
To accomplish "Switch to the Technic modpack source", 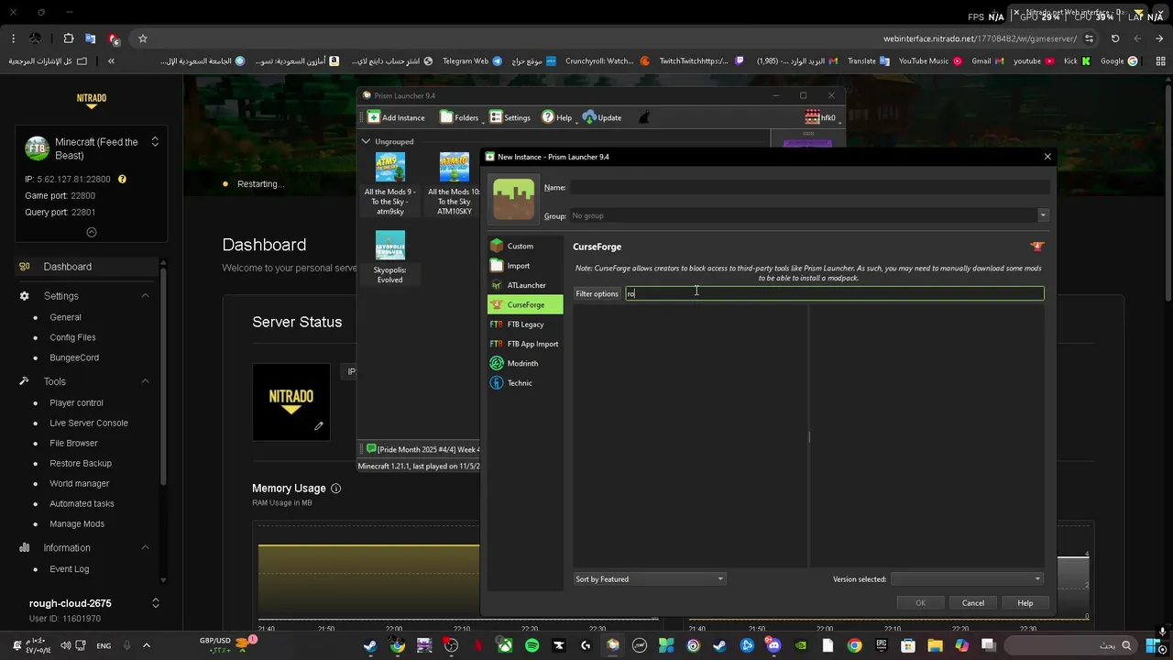I will [x=525, y=383].
